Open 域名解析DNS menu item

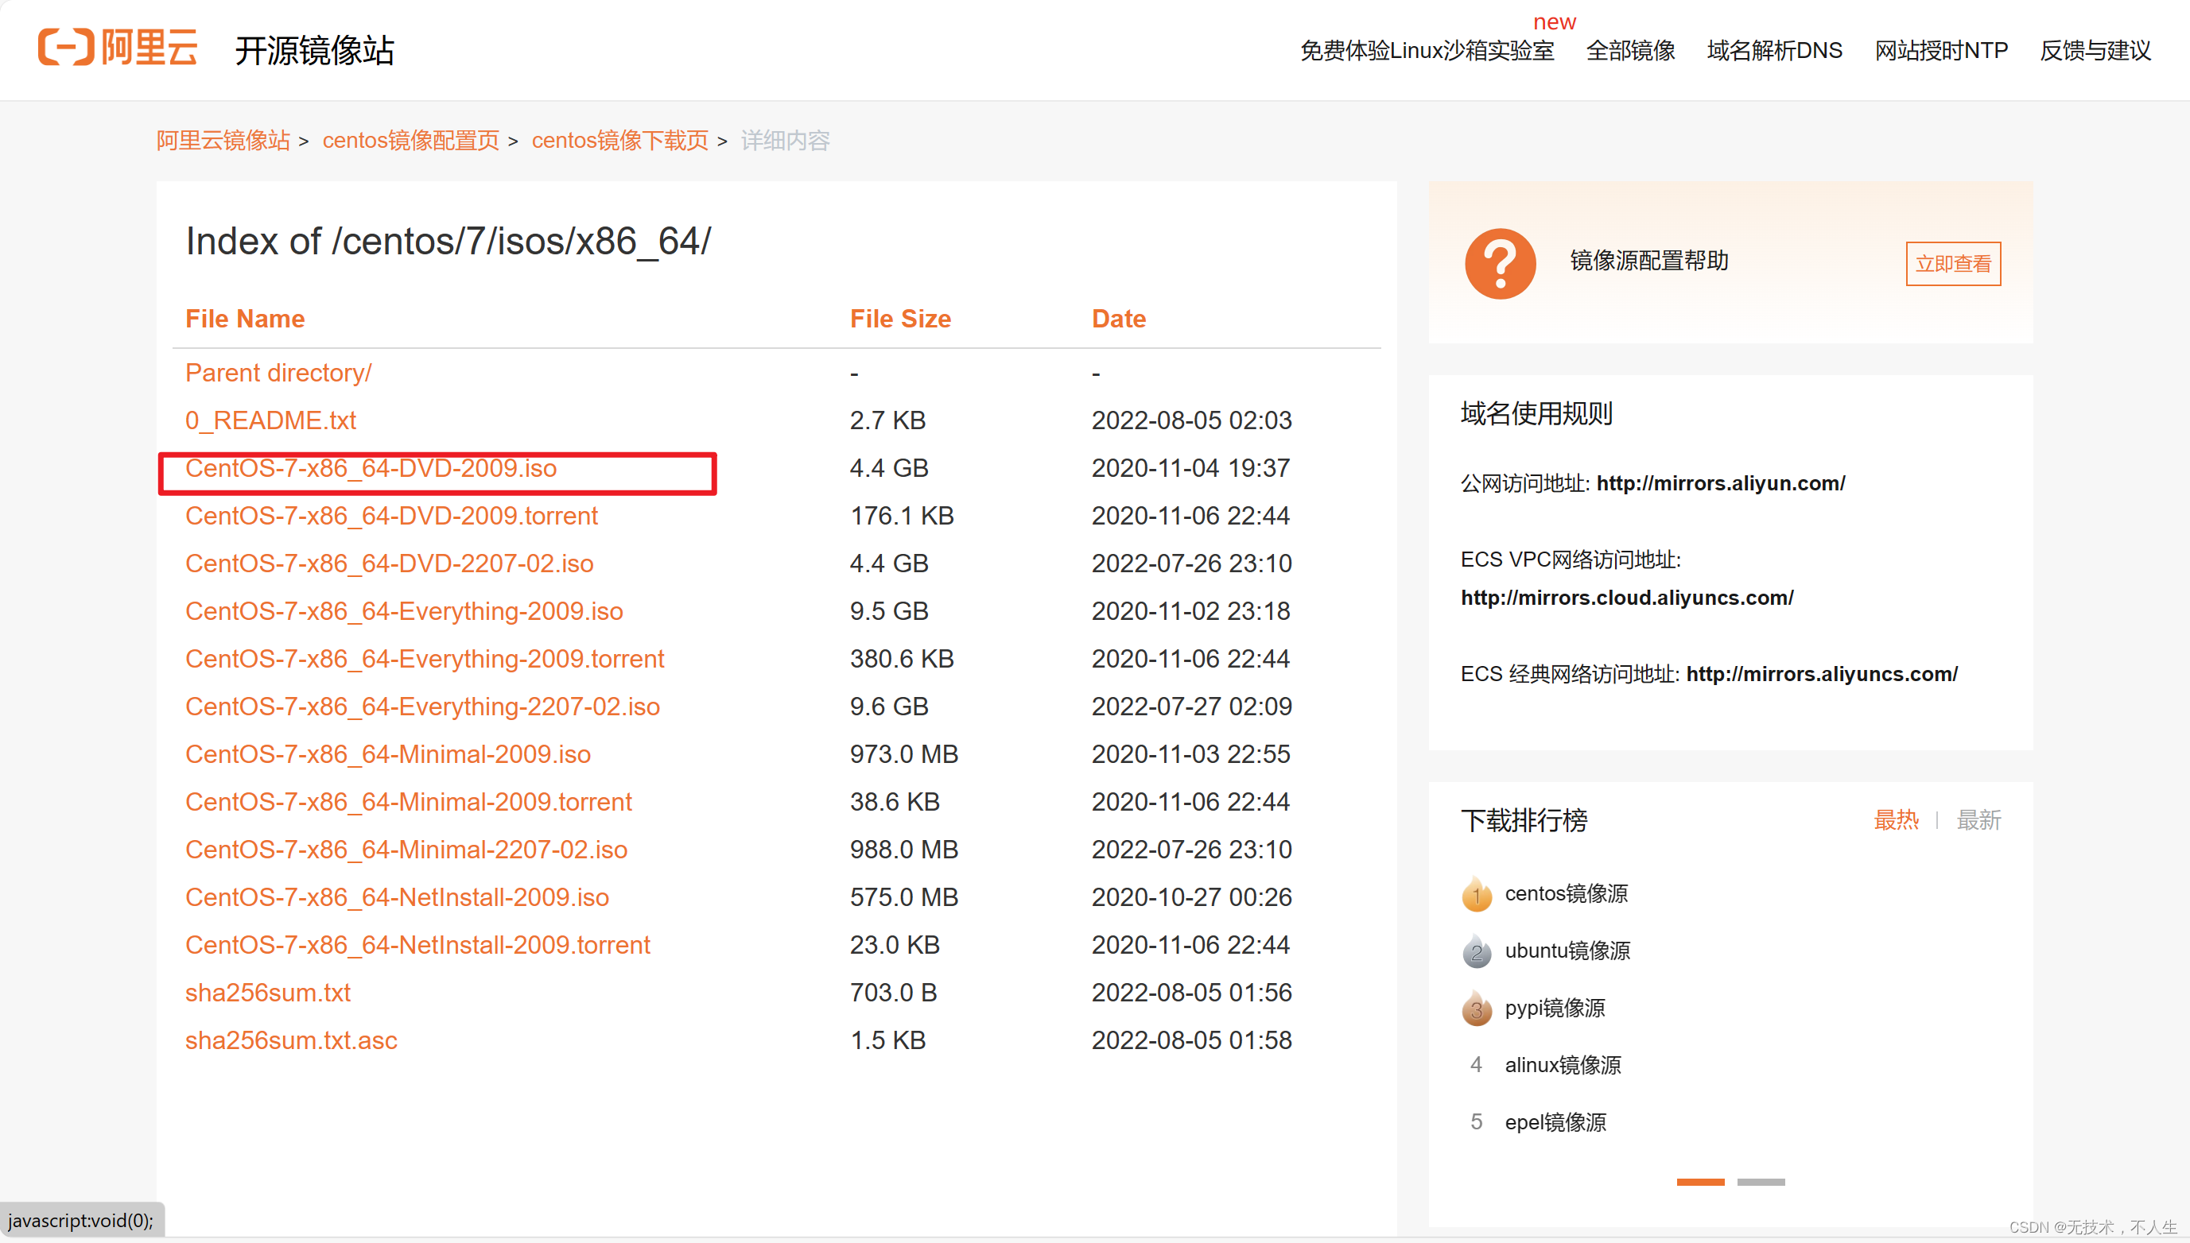tap(1775, 50)
